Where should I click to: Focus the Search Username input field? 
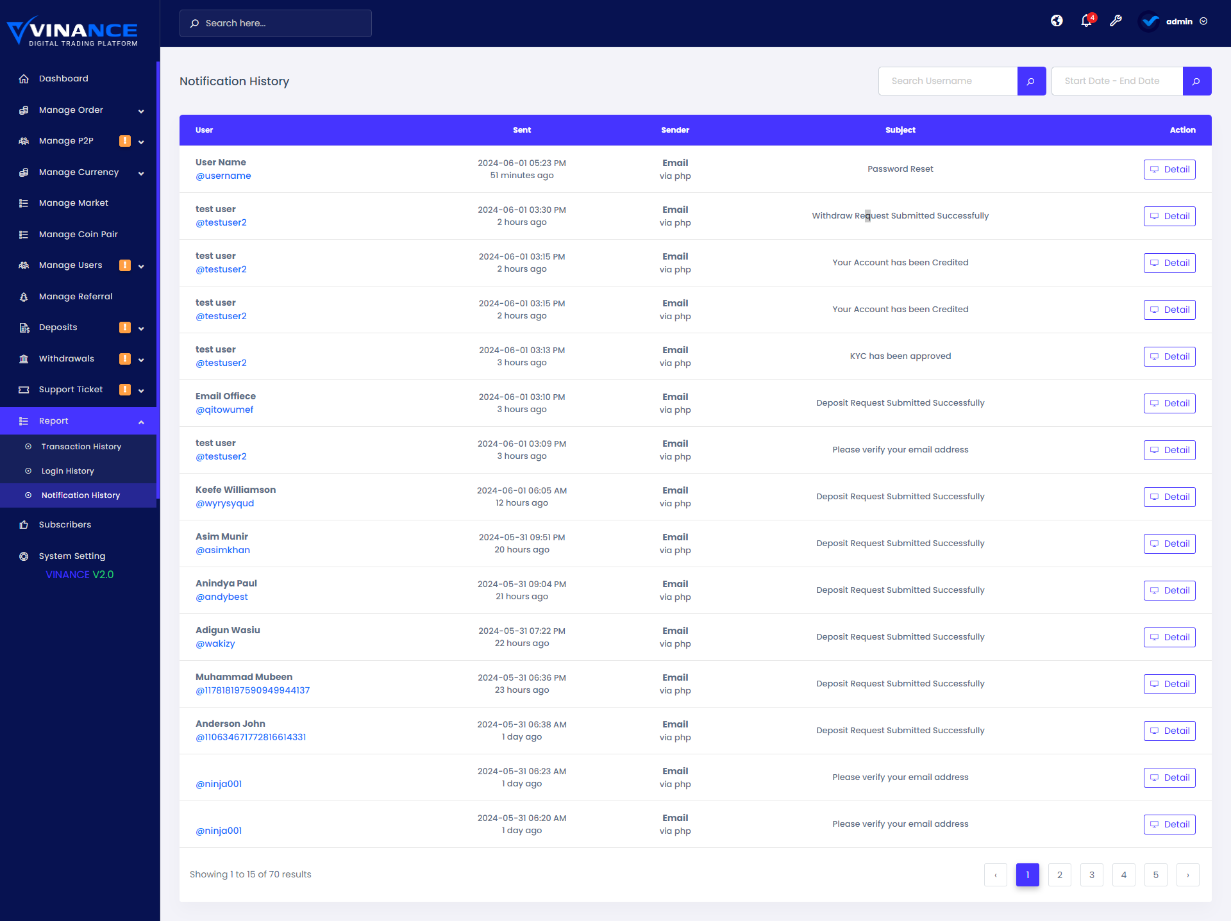click(x=948, y=81)
